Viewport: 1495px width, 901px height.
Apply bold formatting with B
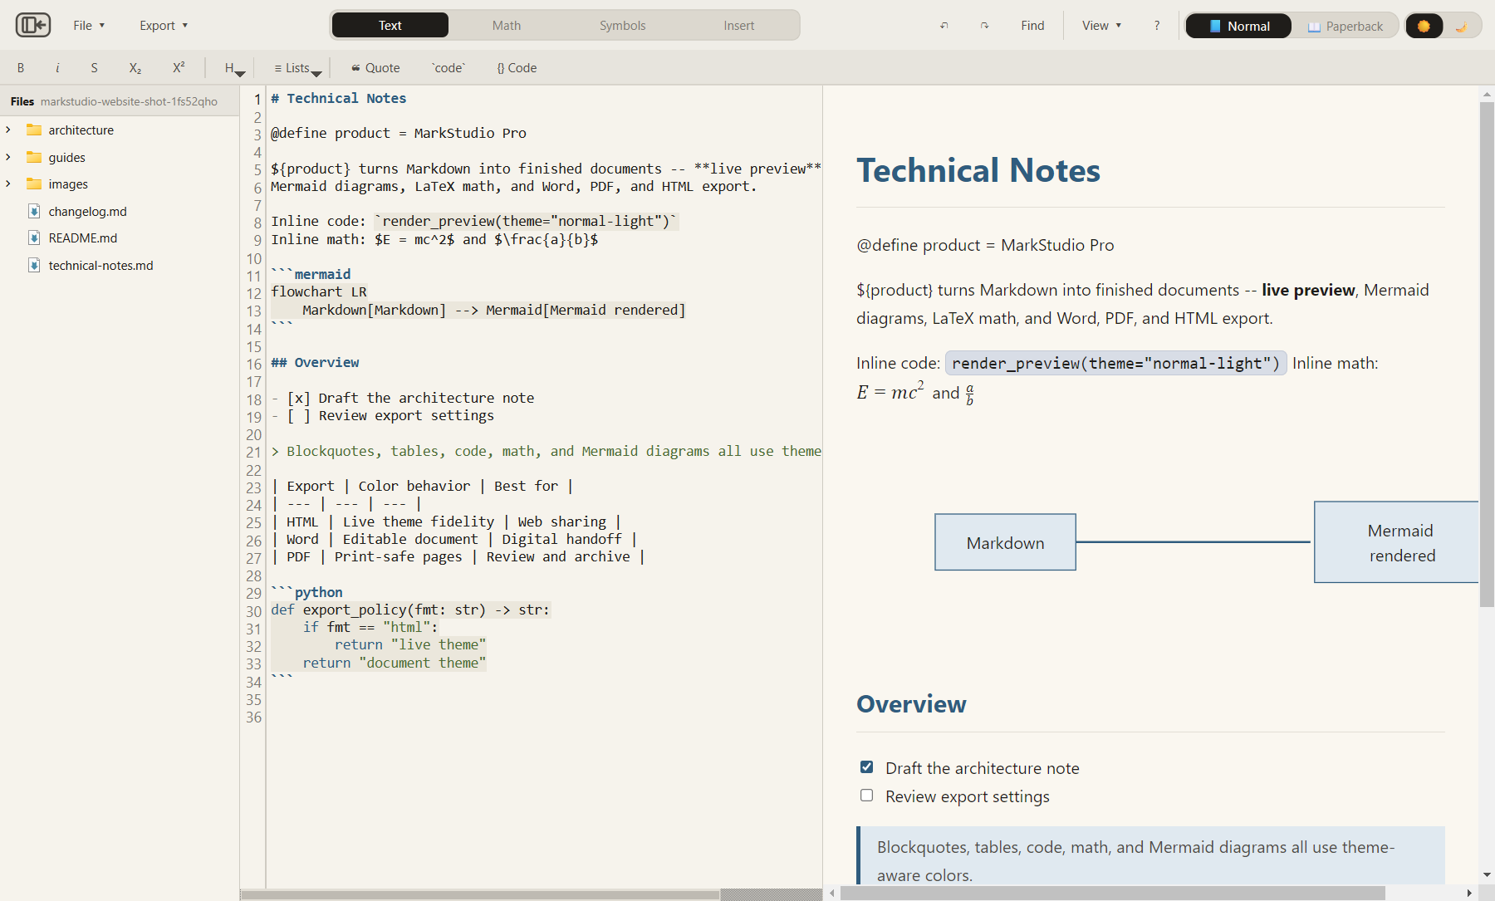(x=21, y=68)
